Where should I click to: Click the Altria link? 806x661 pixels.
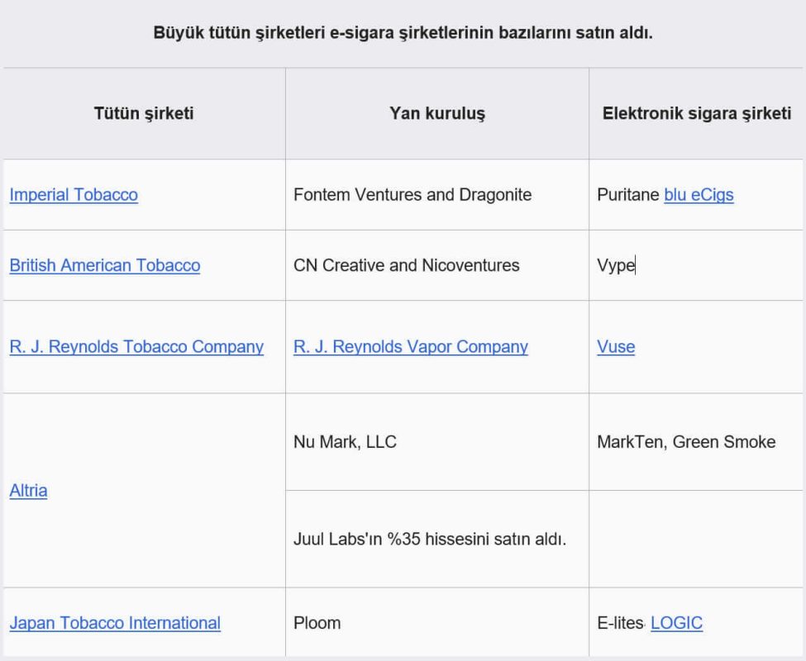coord(28,490)
